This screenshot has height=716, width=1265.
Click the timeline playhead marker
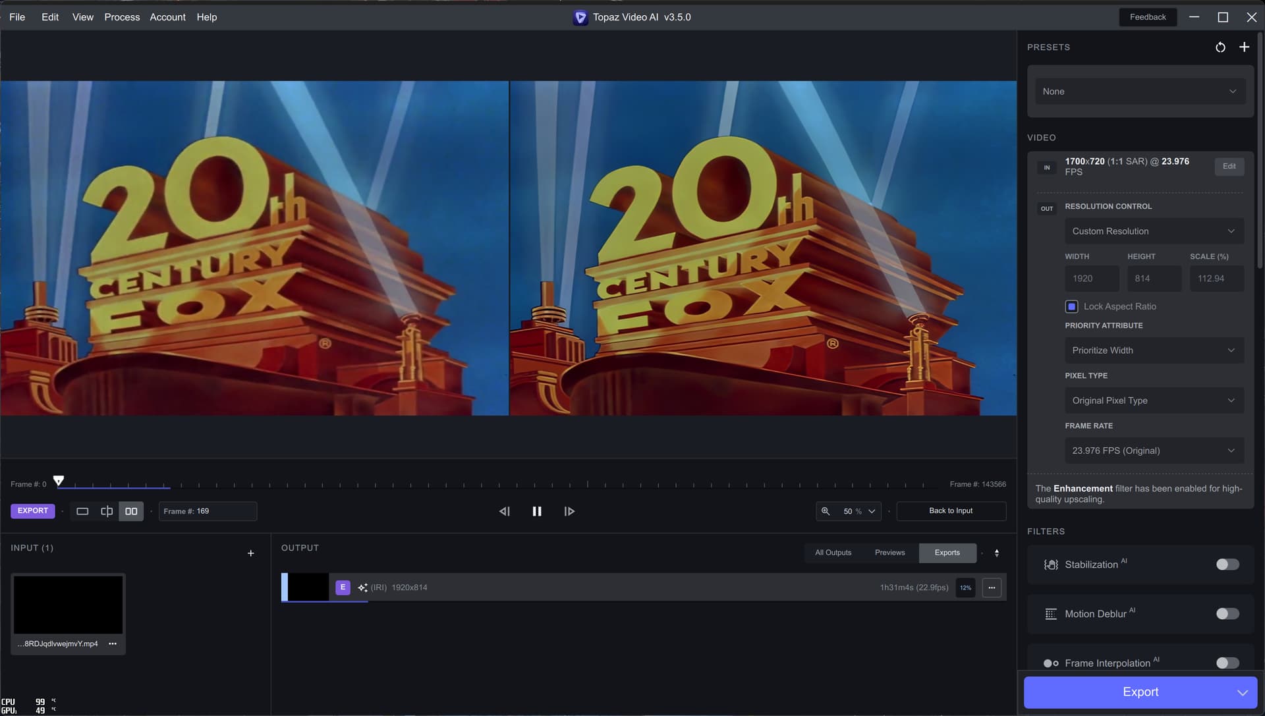pyautogui.click(x=59, y=481)
